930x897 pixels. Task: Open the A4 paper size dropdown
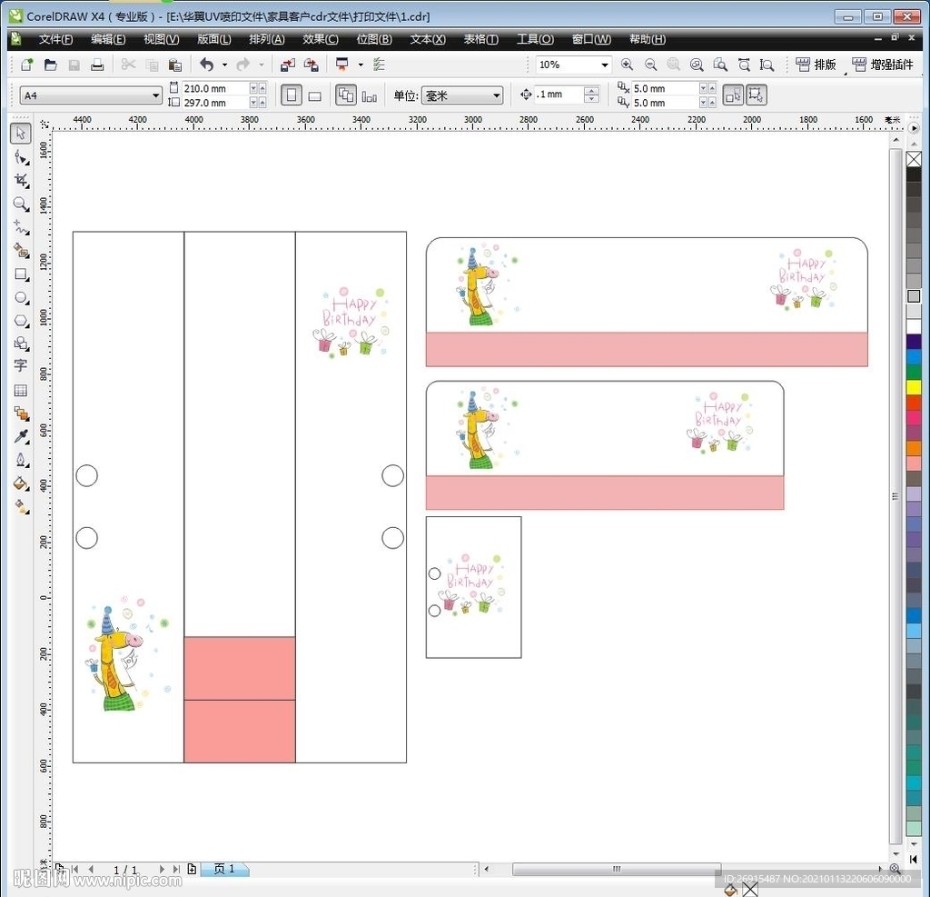(x=155, y=95)
